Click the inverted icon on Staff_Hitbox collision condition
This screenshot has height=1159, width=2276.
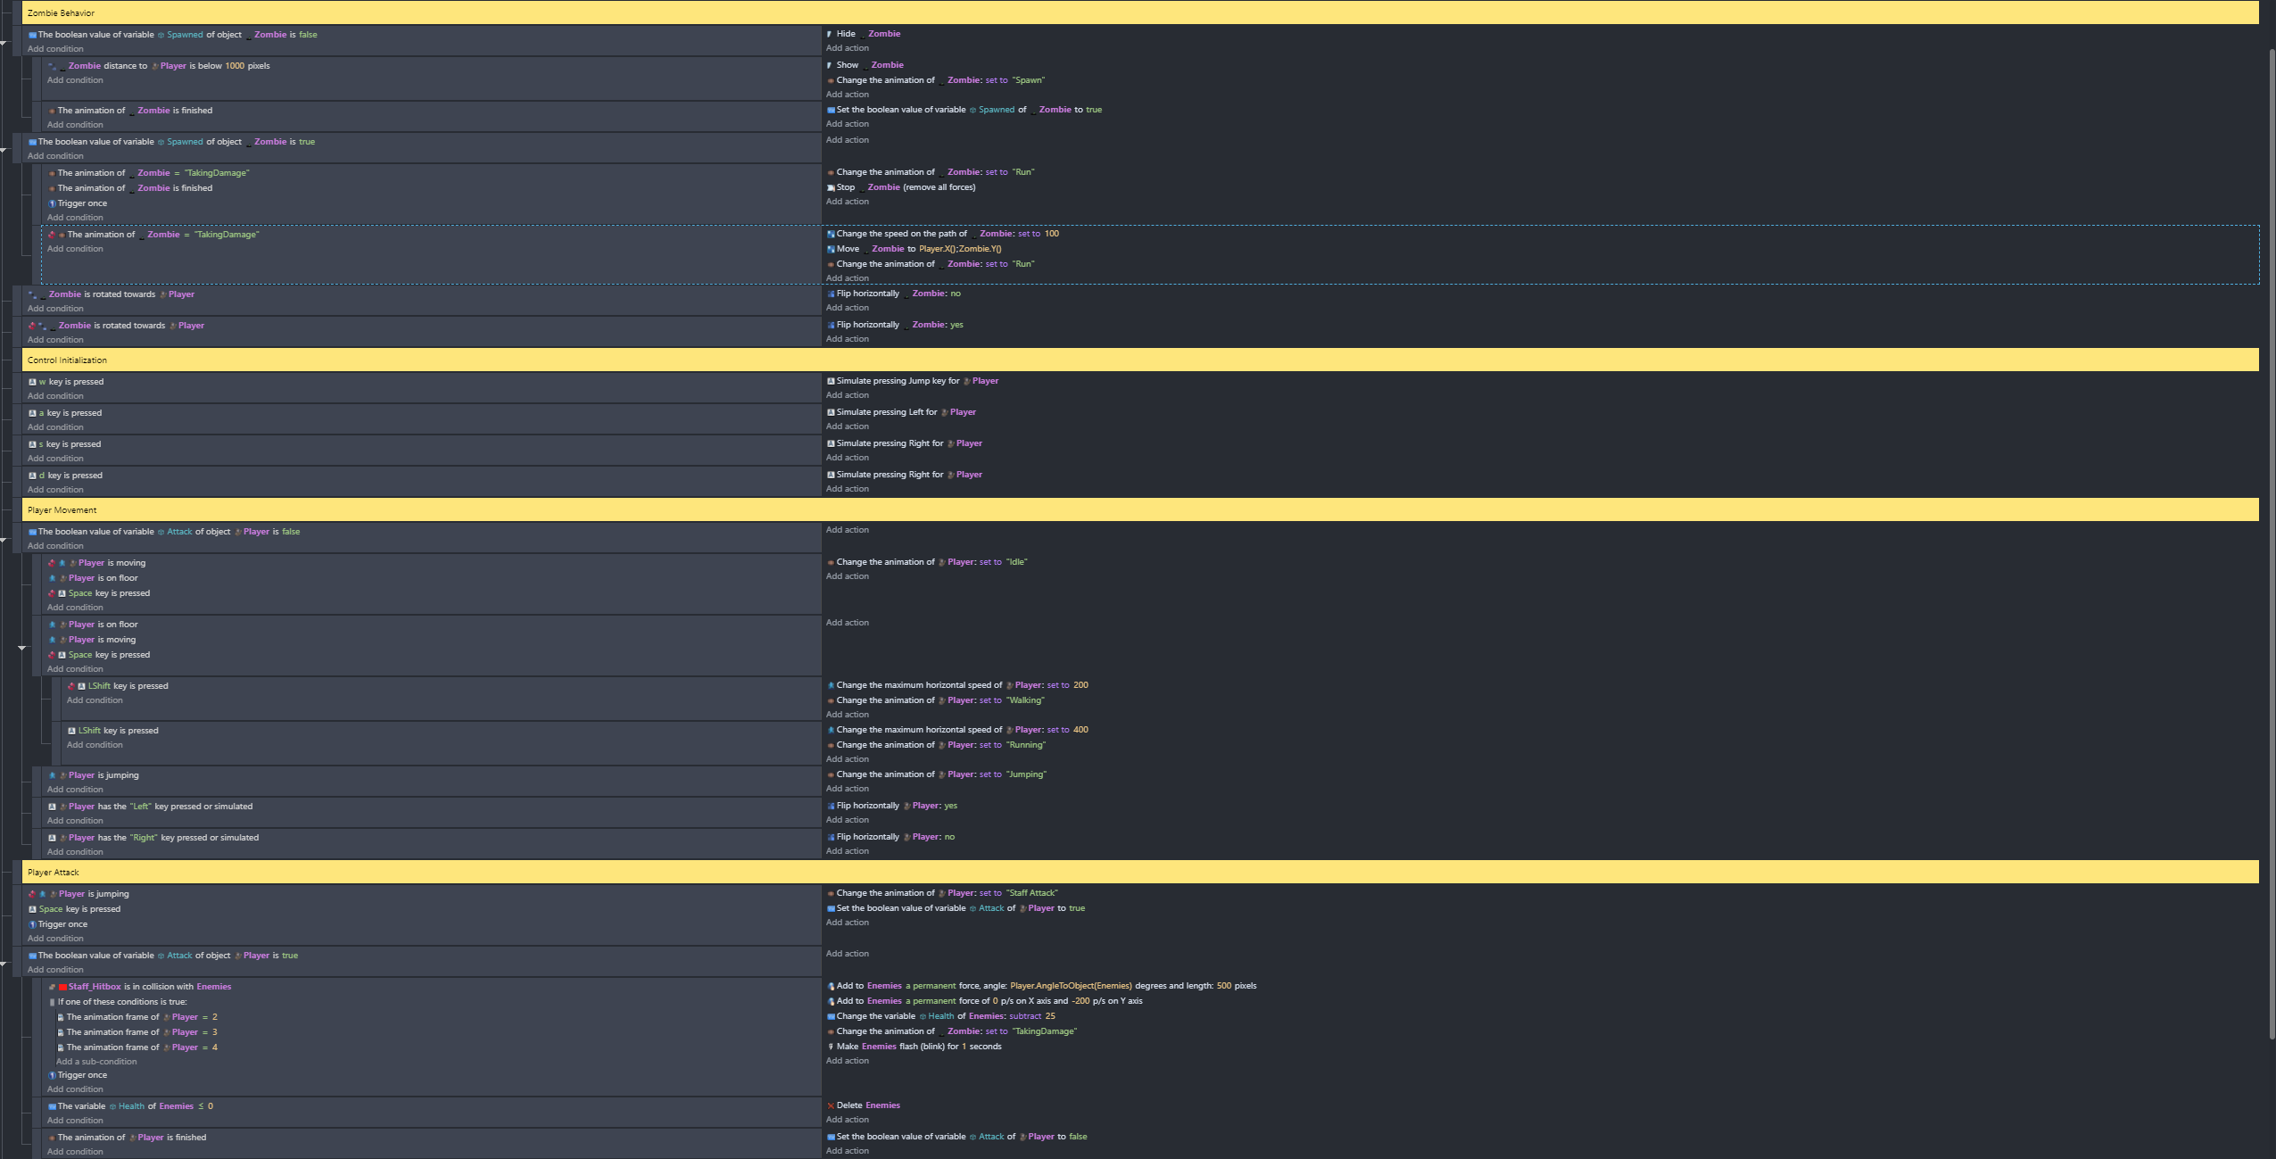52,987
